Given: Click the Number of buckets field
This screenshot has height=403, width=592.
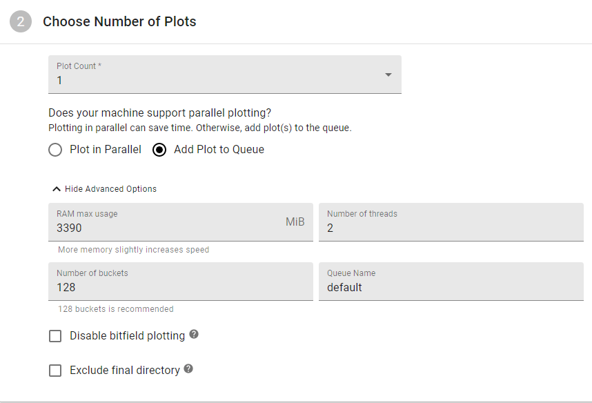Looking at the screenshot, I should pyautogui.click(x=181, y=282).
